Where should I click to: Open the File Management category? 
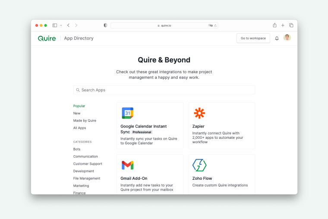pos(87,178)
